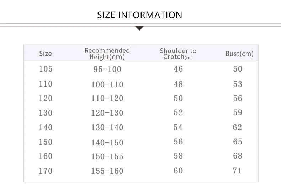The width and height of the screenshot is (281, 194).
Task: Click shoulder to crotch value 54
Action: pyautogui.click(x=178, y=127)
